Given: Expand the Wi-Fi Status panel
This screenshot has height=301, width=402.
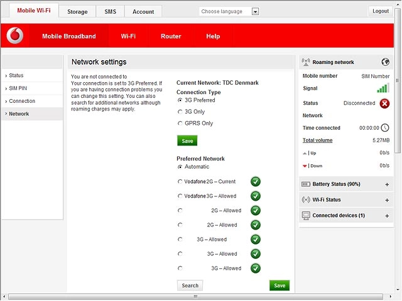Looking at the screenshot, I should tap(387, 200).
